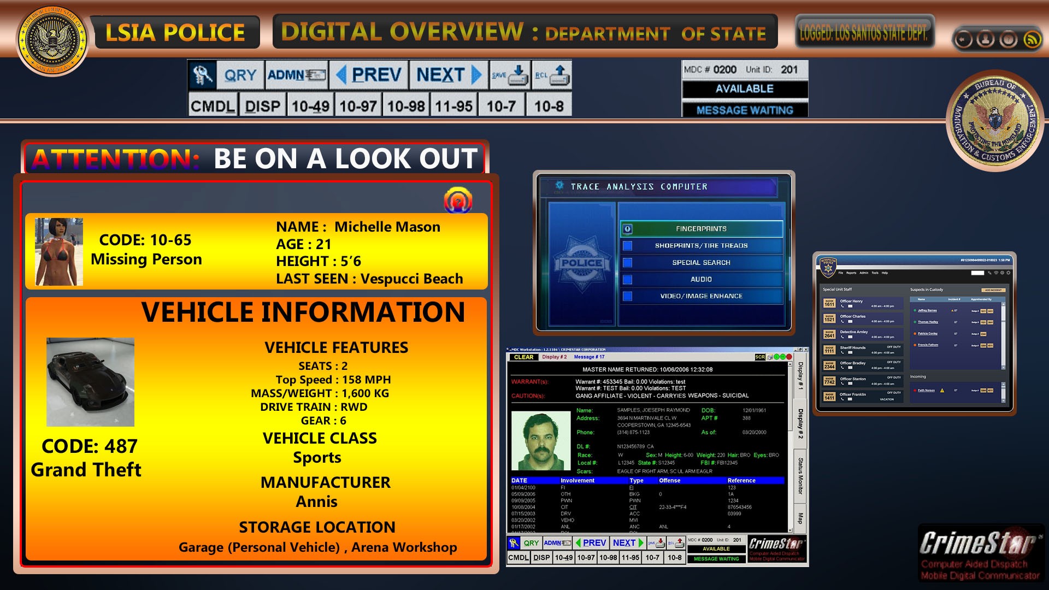The image size is (1049, 590).
Task: Click the MESSAGE WAITING indicator at top
Action: coord(744,110)
